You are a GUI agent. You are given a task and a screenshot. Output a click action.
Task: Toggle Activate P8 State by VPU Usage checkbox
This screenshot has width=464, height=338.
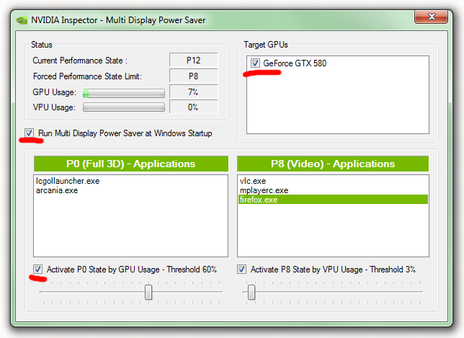(241, 269)
